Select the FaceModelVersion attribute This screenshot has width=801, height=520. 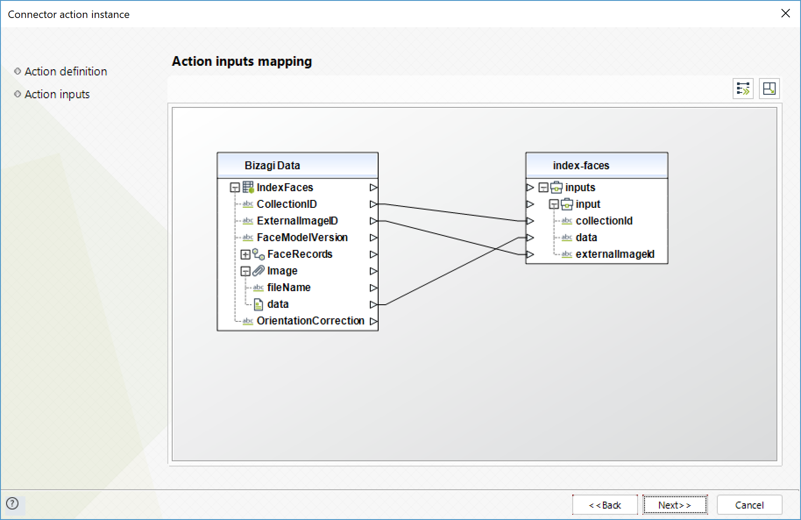pos(302,238)
